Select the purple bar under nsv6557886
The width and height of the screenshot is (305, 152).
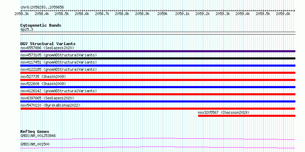pyautogui.click(x=158, y=51)
